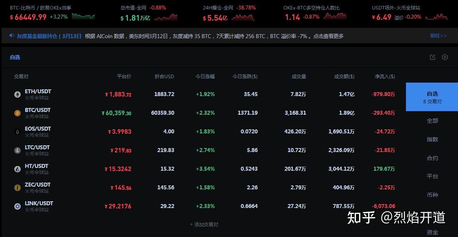Click the HT coin icon
This screenshot has height=237, width=458.
coord(17,169)
